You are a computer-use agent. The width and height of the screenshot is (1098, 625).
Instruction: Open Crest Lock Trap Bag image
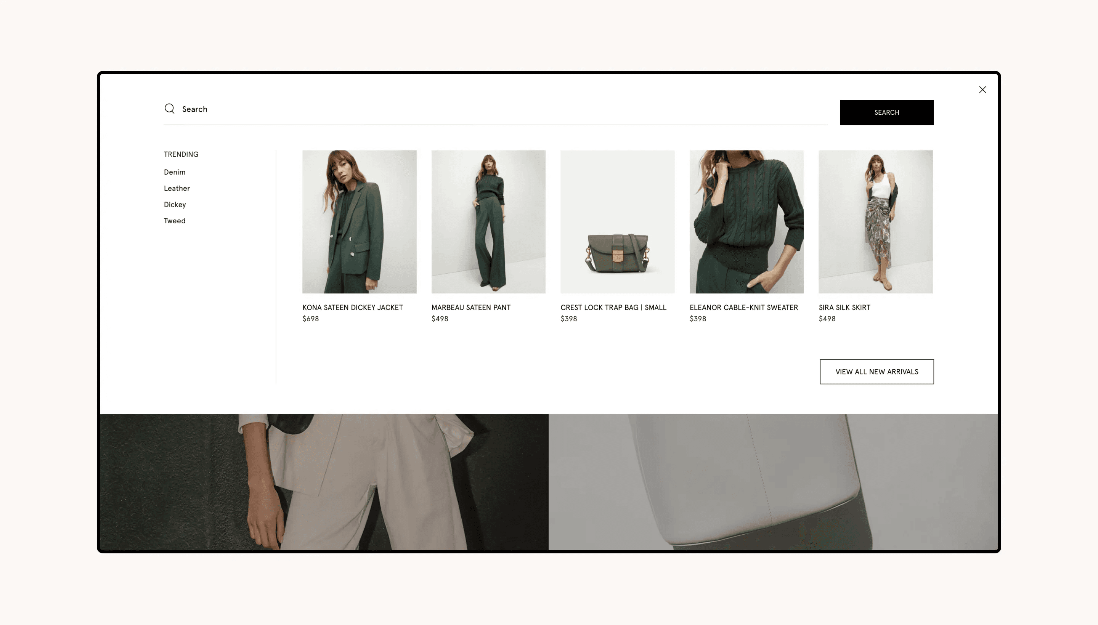point(617,222)
